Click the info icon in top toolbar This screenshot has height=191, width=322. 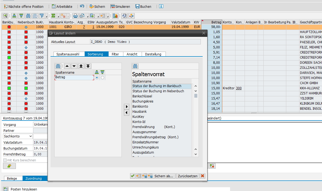pos(161,6)
